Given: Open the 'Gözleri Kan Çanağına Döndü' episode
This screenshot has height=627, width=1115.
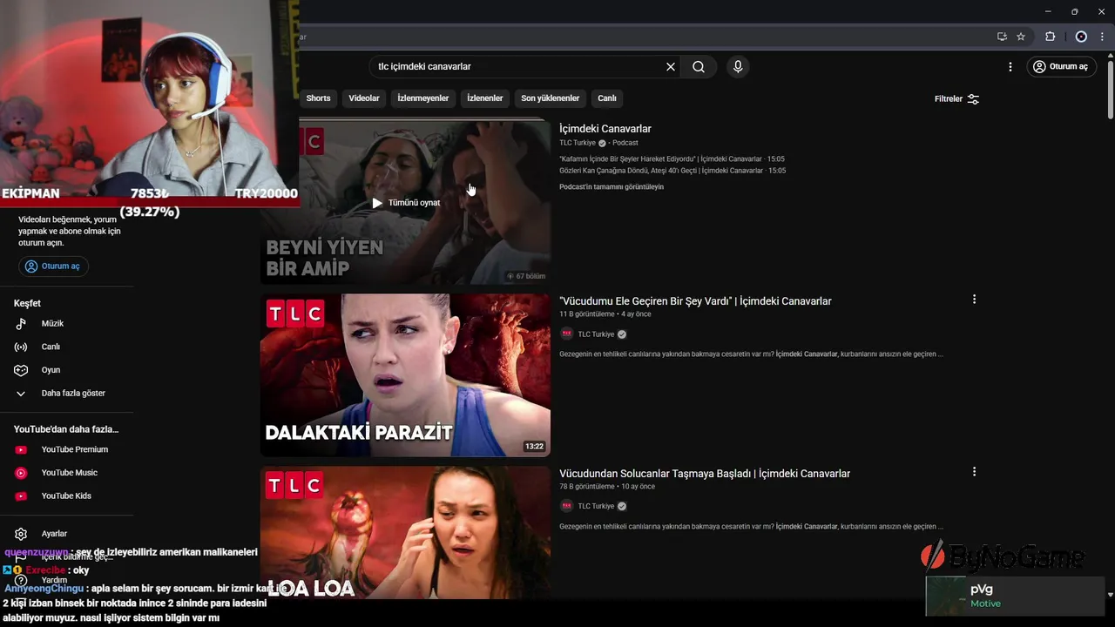Looking at the screenshot, I should [672, 171].
